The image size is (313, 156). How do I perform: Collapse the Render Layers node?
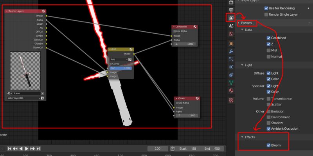pyautogui.click(x=7, y=11)
